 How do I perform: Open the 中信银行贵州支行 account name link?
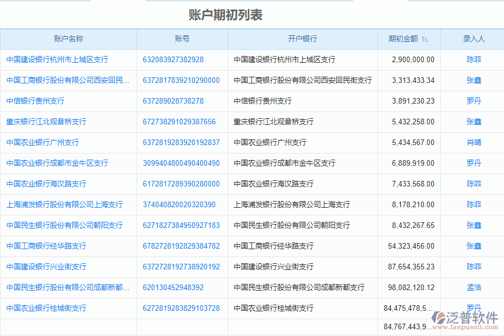click(x=35, y=101)
